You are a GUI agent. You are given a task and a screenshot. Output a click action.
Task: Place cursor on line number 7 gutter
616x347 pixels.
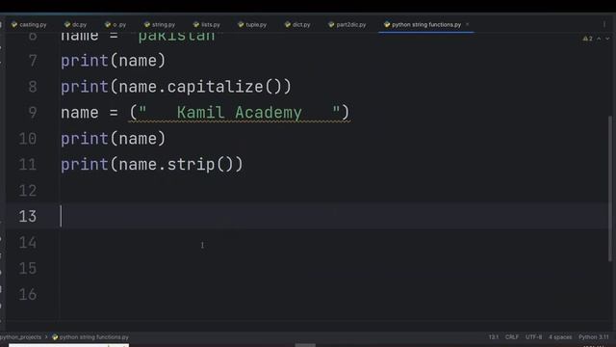[x=33, y=61]
